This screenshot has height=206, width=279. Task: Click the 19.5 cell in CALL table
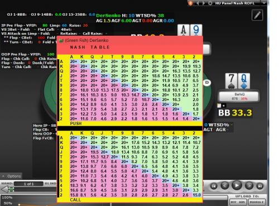(x=94, y=152)
